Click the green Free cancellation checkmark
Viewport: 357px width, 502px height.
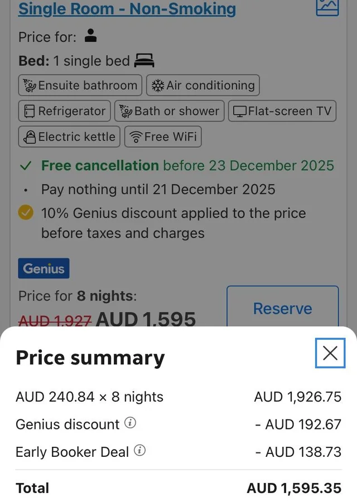(x=25, y=166)
